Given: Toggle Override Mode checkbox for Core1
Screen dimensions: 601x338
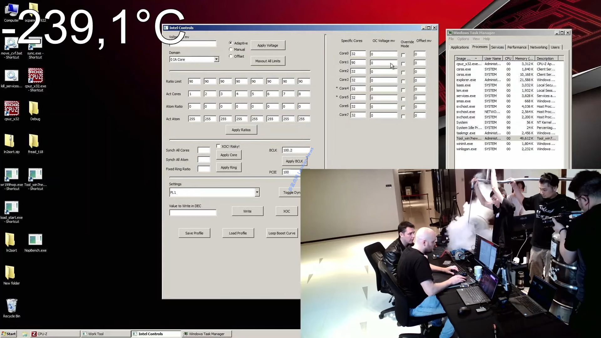Looking at the screenshot, I should [403, 64].
